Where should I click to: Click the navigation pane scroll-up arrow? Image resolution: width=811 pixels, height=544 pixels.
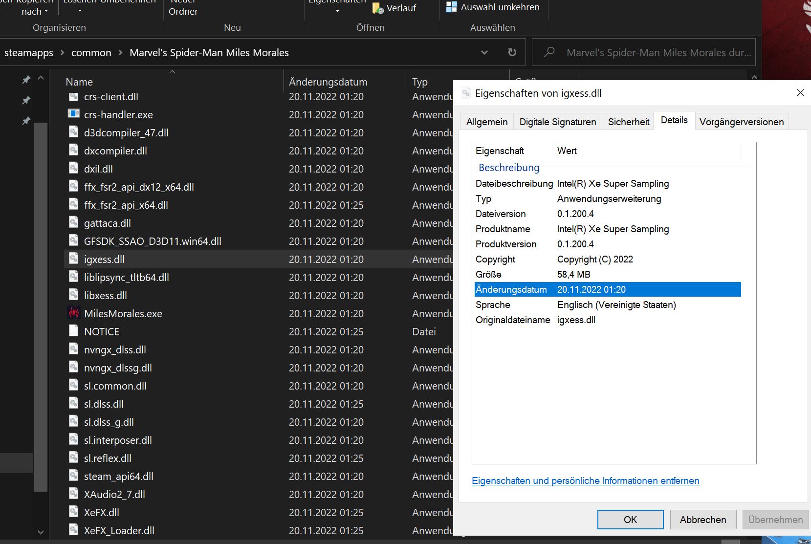[x=41, y=78]
